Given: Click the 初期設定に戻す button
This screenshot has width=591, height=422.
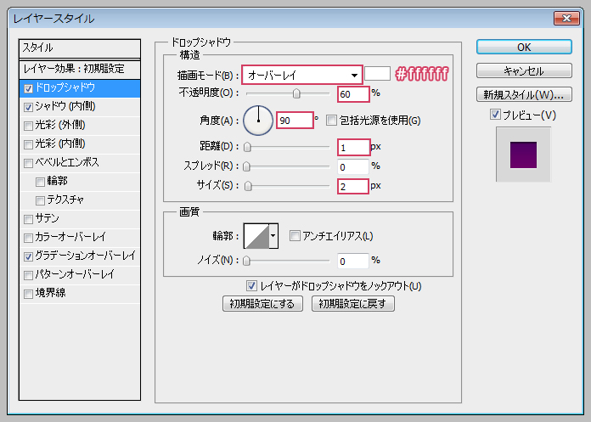Looking at the screenshot, I should [352, 304].
